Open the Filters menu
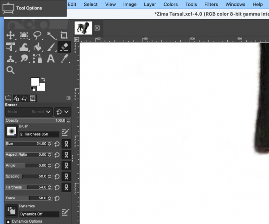Viewport: 269px width, 224px height. click(x=211, y=4)
